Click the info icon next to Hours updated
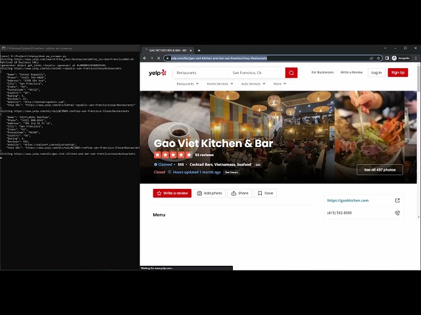Image resolution: width=421 pixels, height=315 pixels. (170, 172)
